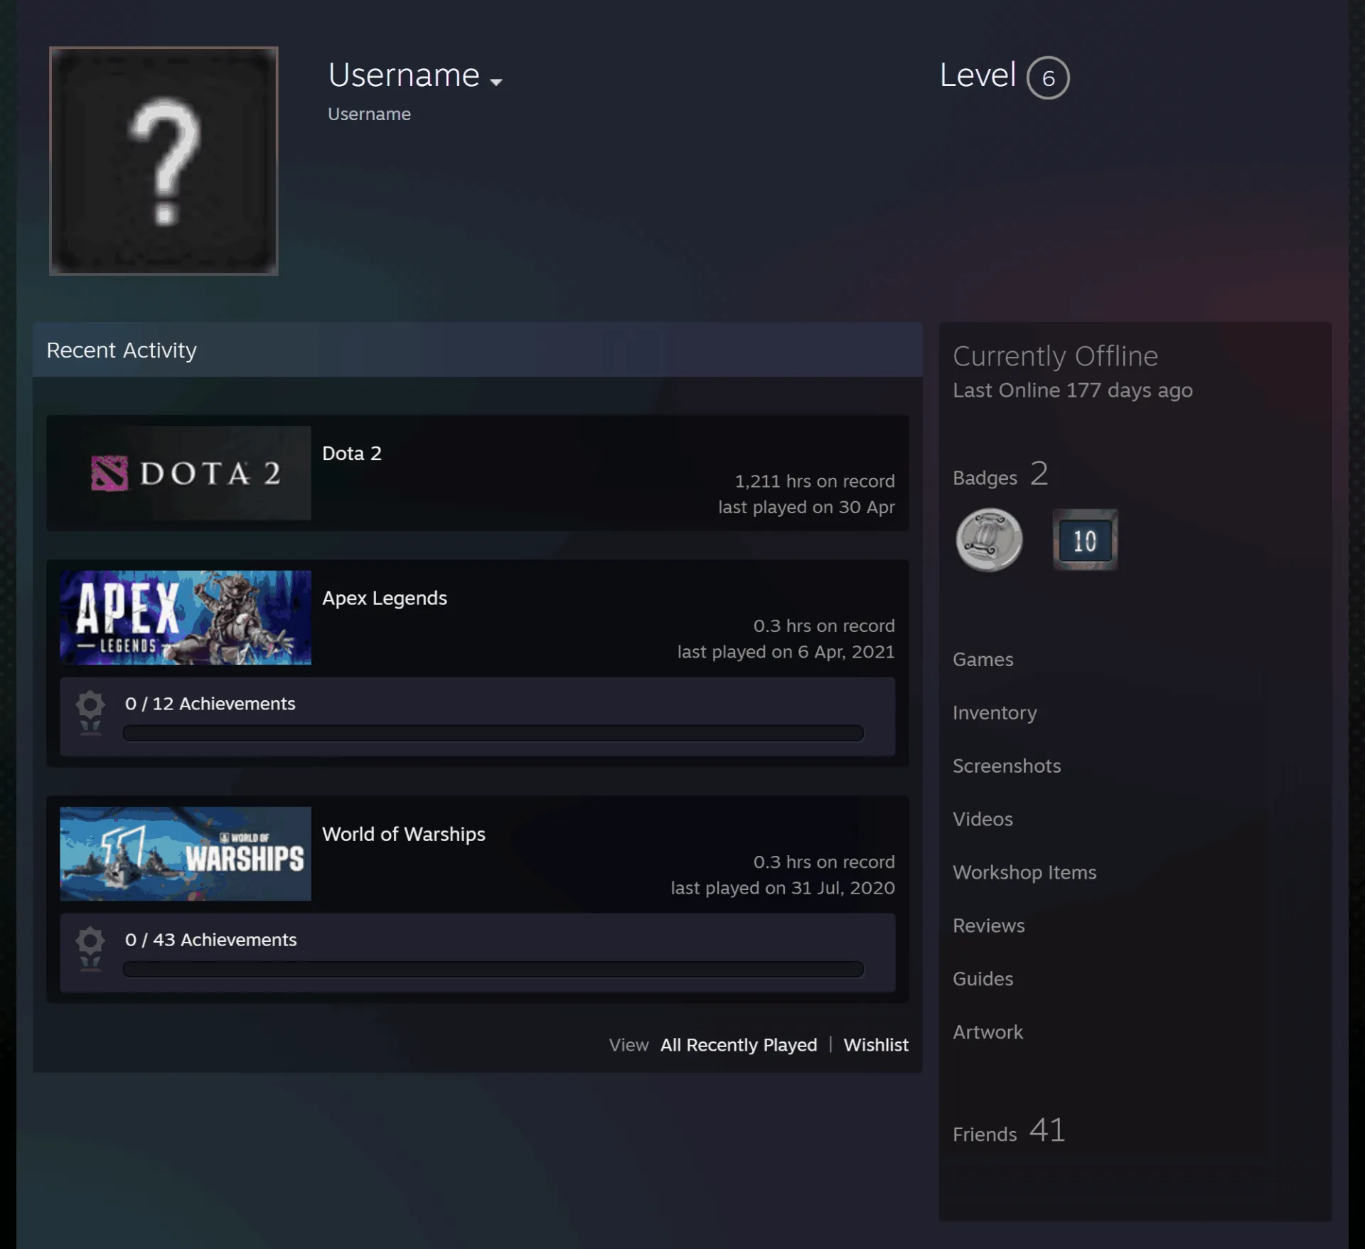
Task: Open the Dota 2 game banner
Action: point(186,473)
